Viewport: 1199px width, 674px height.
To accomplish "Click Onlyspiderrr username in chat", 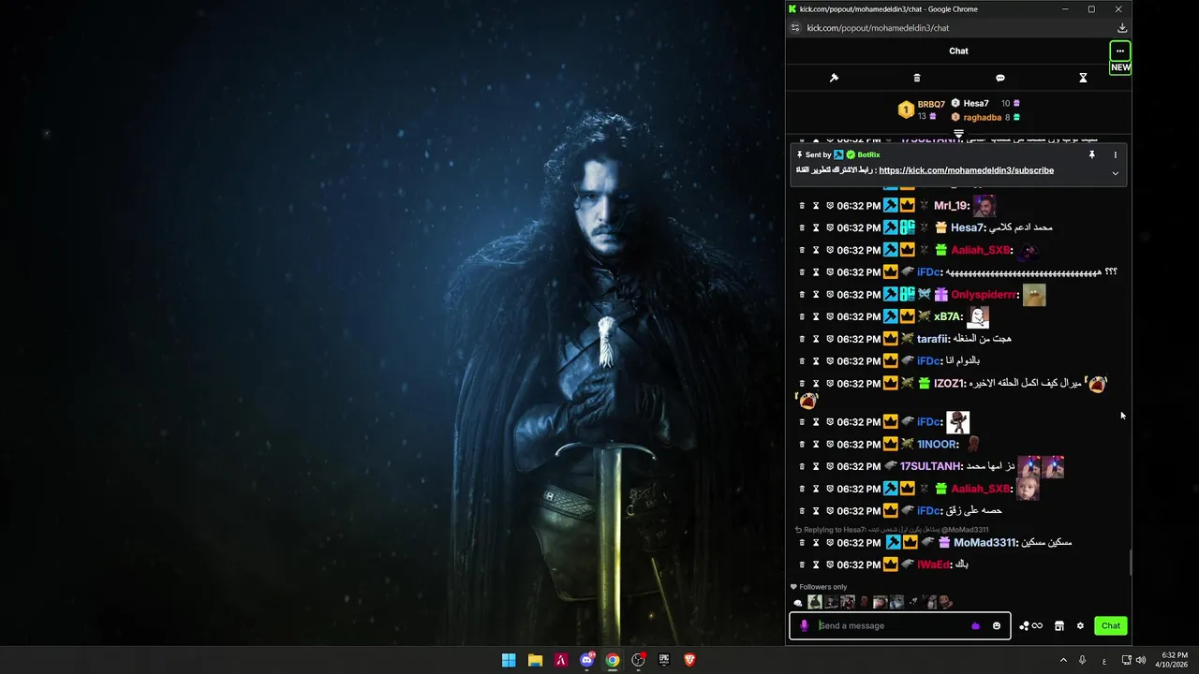I will [x=984, y=295].
